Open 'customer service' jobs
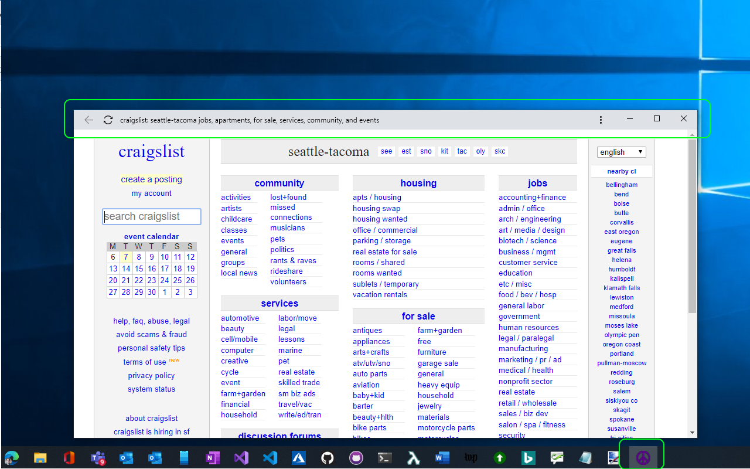Screen dimensions: 750x469 [x=528, y=263]
